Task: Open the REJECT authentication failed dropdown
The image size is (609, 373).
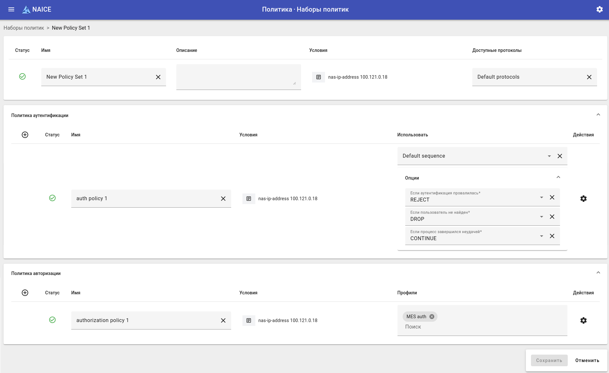Action: pos(541,197)
